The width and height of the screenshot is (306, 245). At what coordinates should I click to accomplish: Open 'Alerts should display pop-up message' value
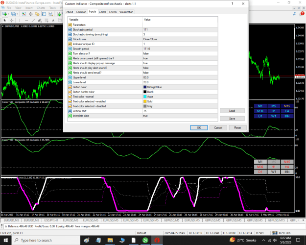coord(180,63)
